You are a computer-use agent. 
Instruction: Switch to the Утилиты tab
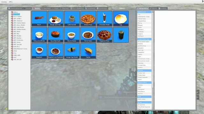(x=163, y=9)
